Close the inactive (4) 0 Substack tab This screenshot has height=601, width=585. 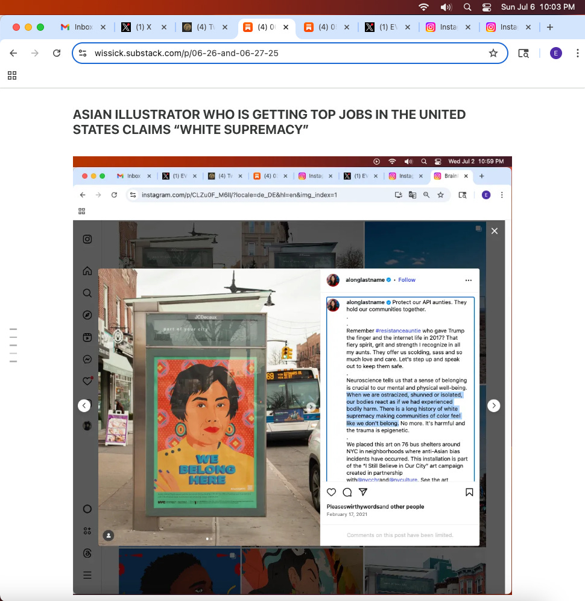point(347,27)
